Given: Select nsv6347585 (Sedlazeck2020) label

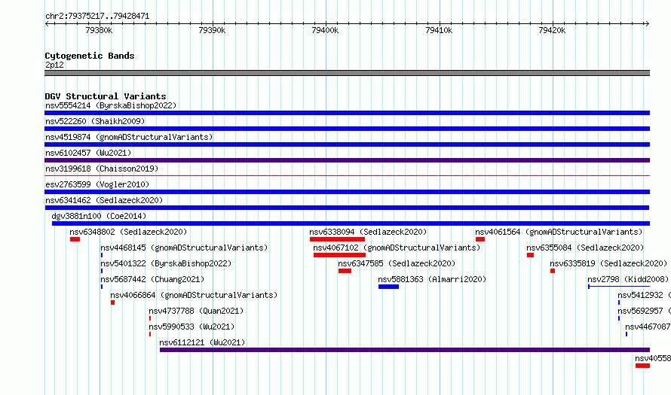Looking at the screenshot, I should point(397,263).
